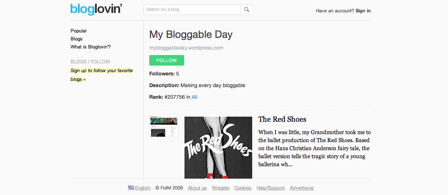Go to the Popular page
Viewport: 448px width, 195px height.
point(79,31)
